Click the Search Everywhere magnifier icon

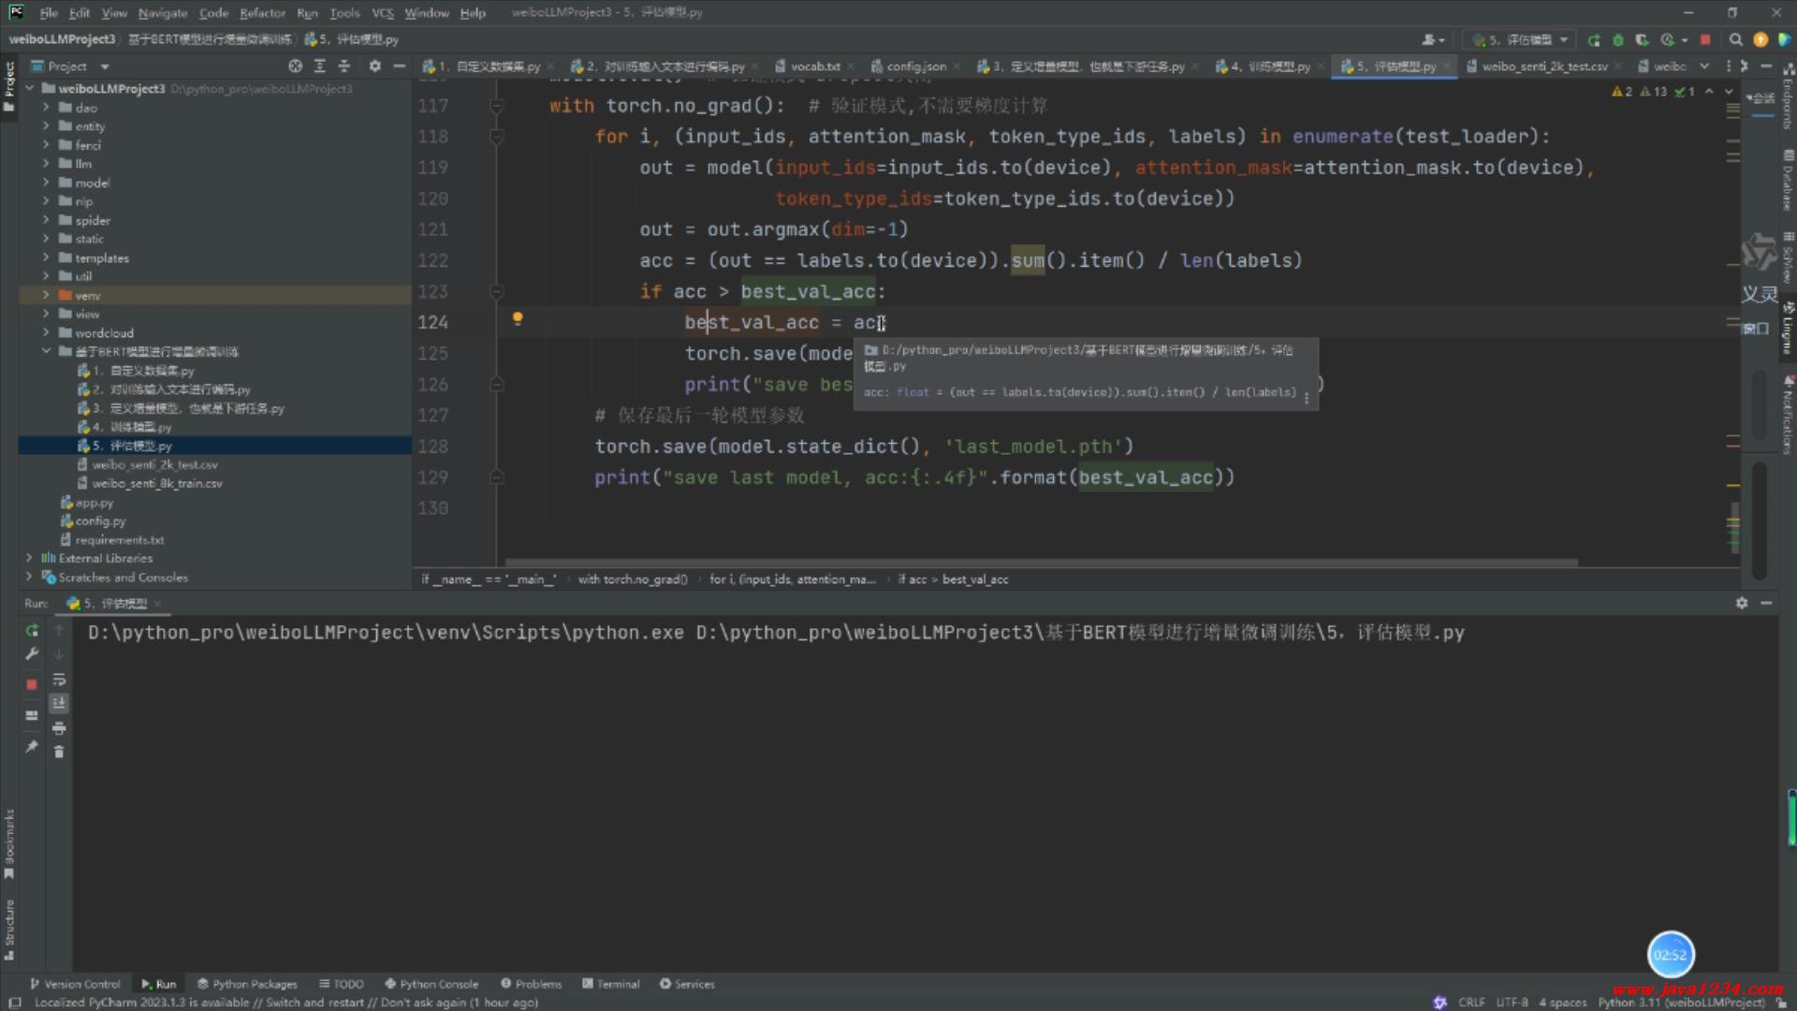point(1735,40)
